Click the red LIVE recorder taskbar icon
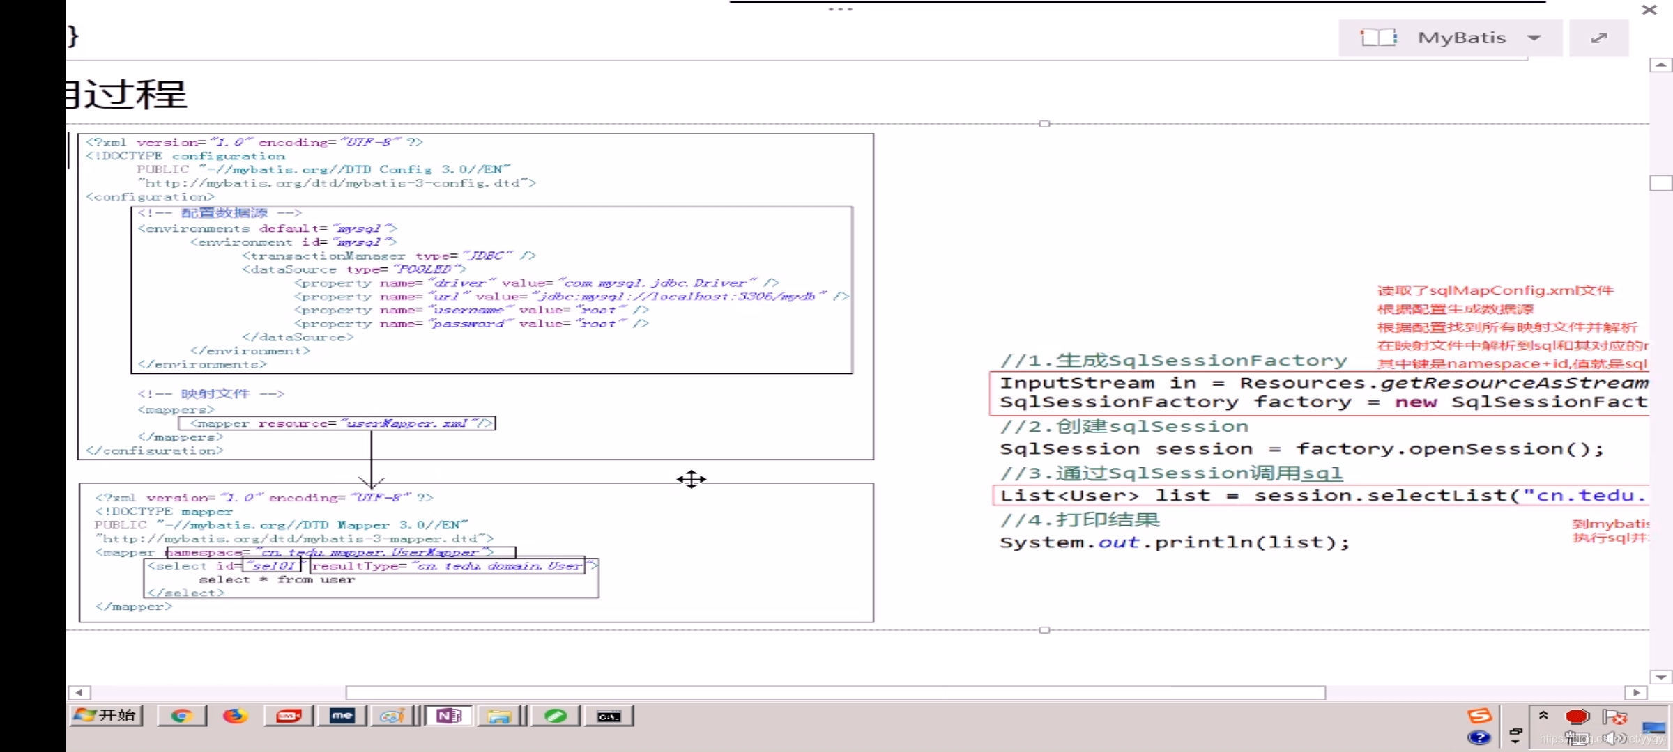The width and height of the screenshot is (1673, 752). 289,716
